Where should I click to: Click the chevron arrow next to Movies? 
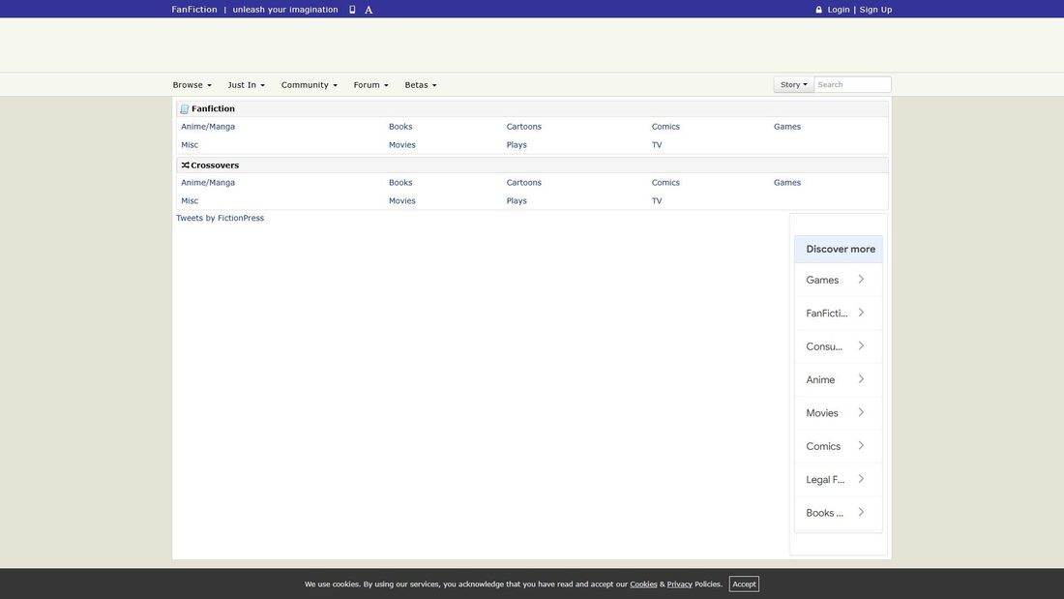tap(861, 412)
